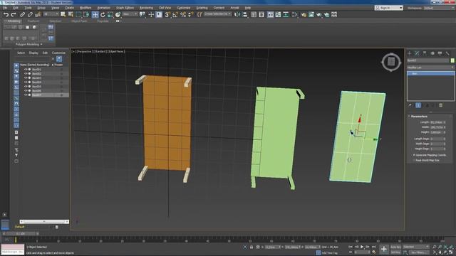
Task: Hide Box001 using its eye icon
Action: [x=26, y=70]
